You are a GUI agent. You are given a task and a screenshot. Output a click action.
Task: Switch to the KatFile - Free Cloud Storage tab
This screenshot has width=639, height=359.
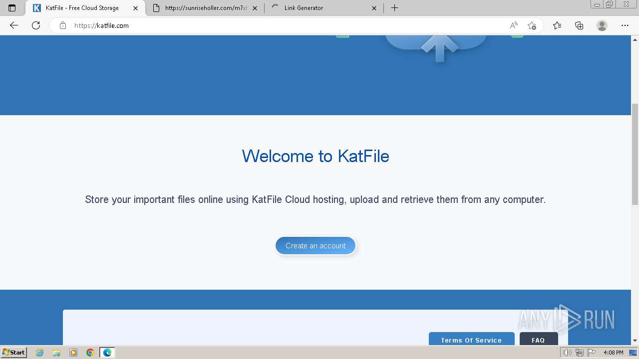click(x=85, y=8)
